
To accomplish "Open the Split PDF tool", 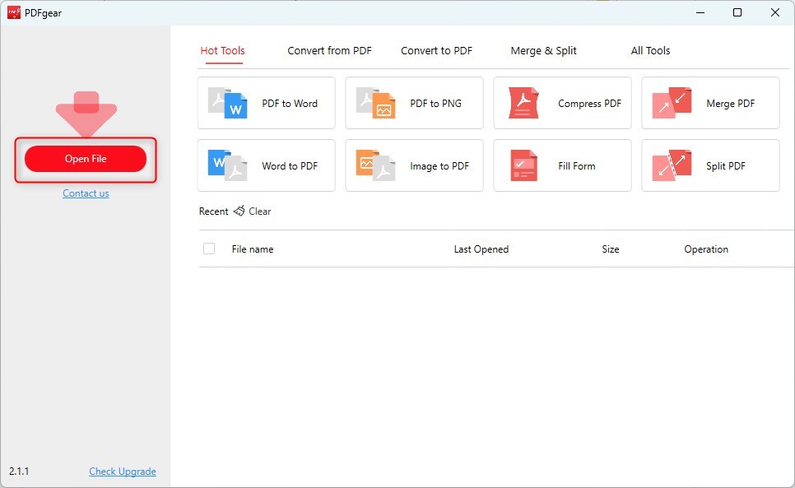I will pyautogui.click(x=709, y=165).
